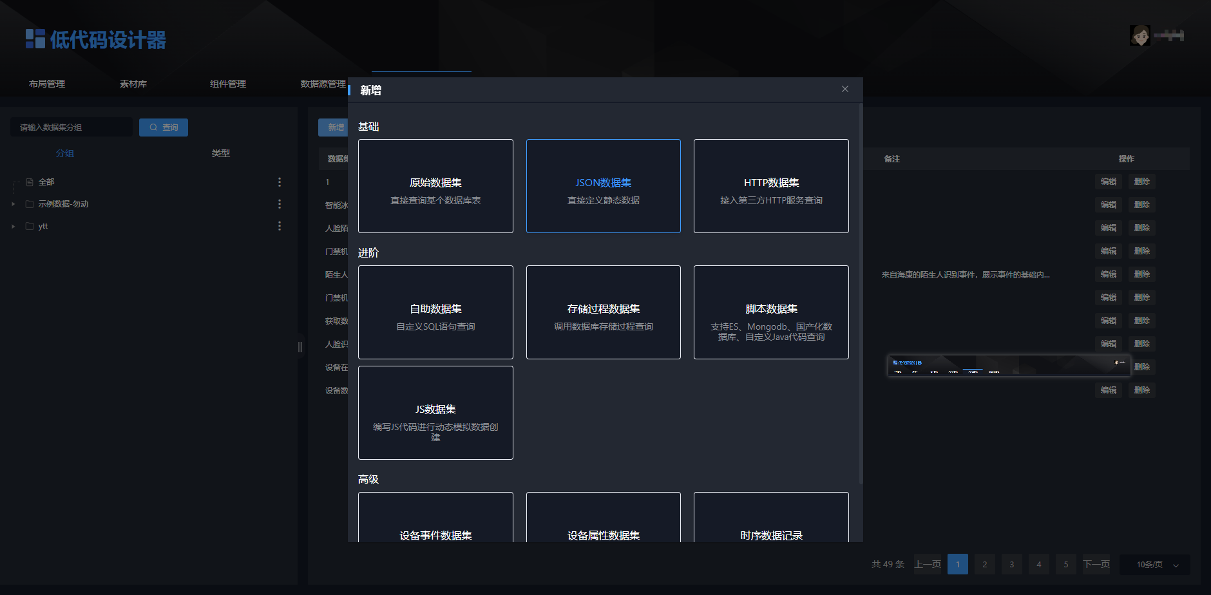Screen dimensions: 1211x595
Task: Open the more menu for 全部 group
Action: (280, 182)
